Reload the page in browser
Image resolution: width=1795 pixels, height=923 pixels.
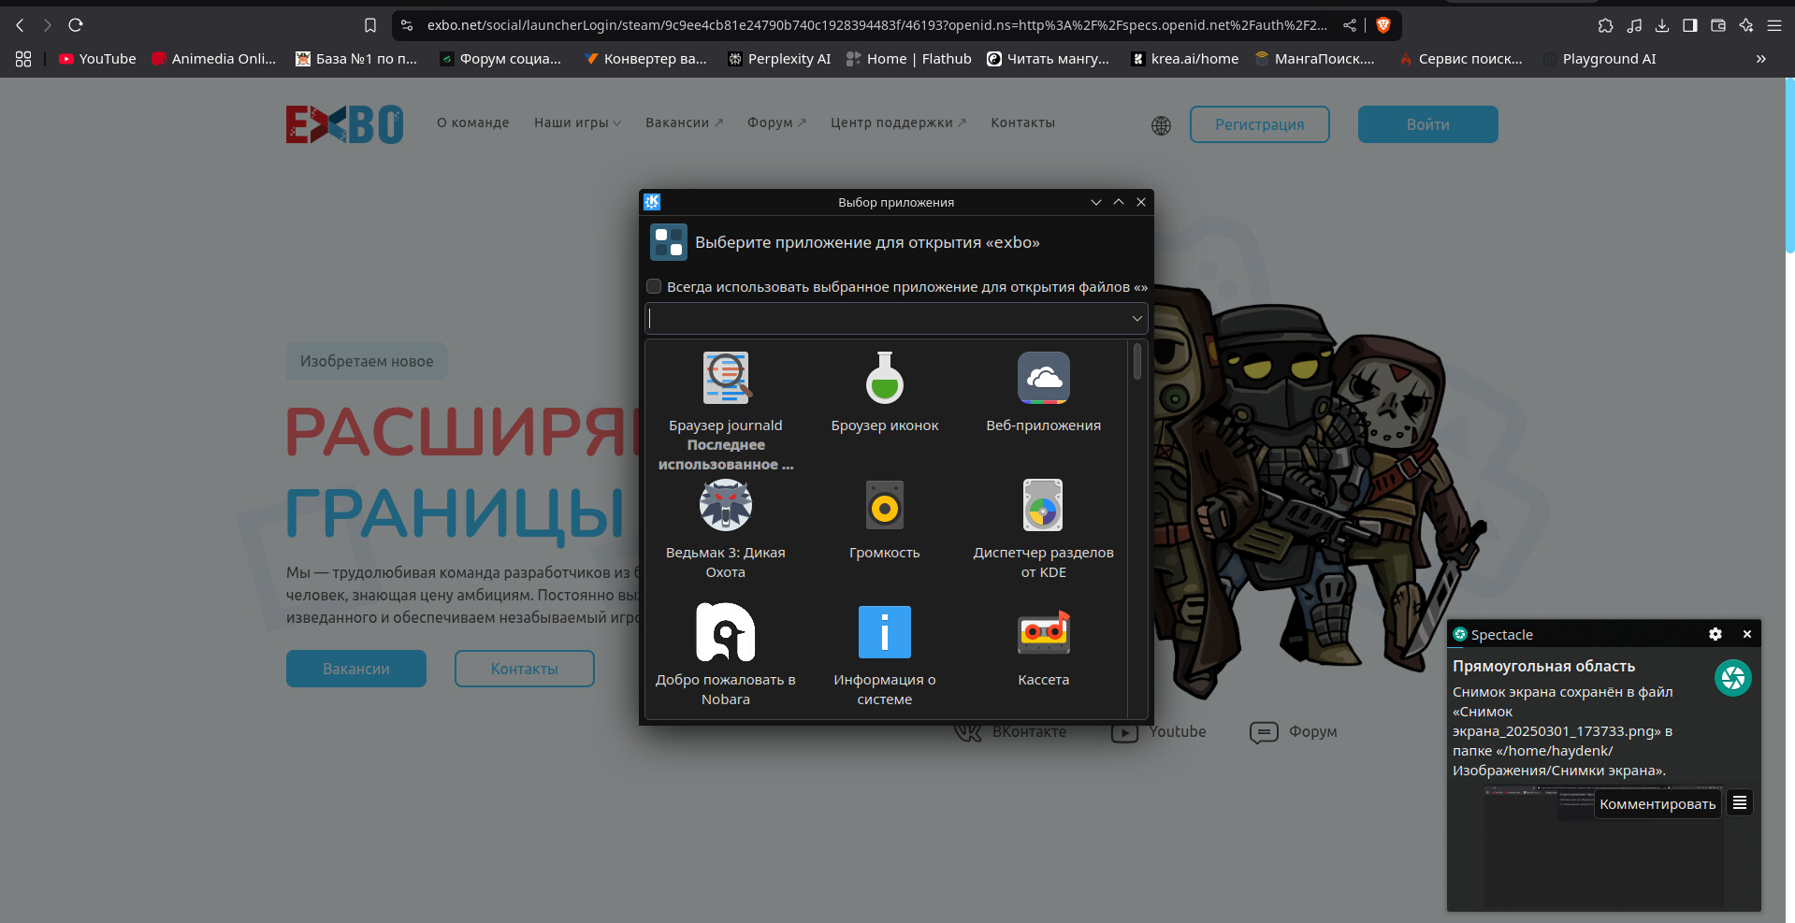tap(76, 25)
